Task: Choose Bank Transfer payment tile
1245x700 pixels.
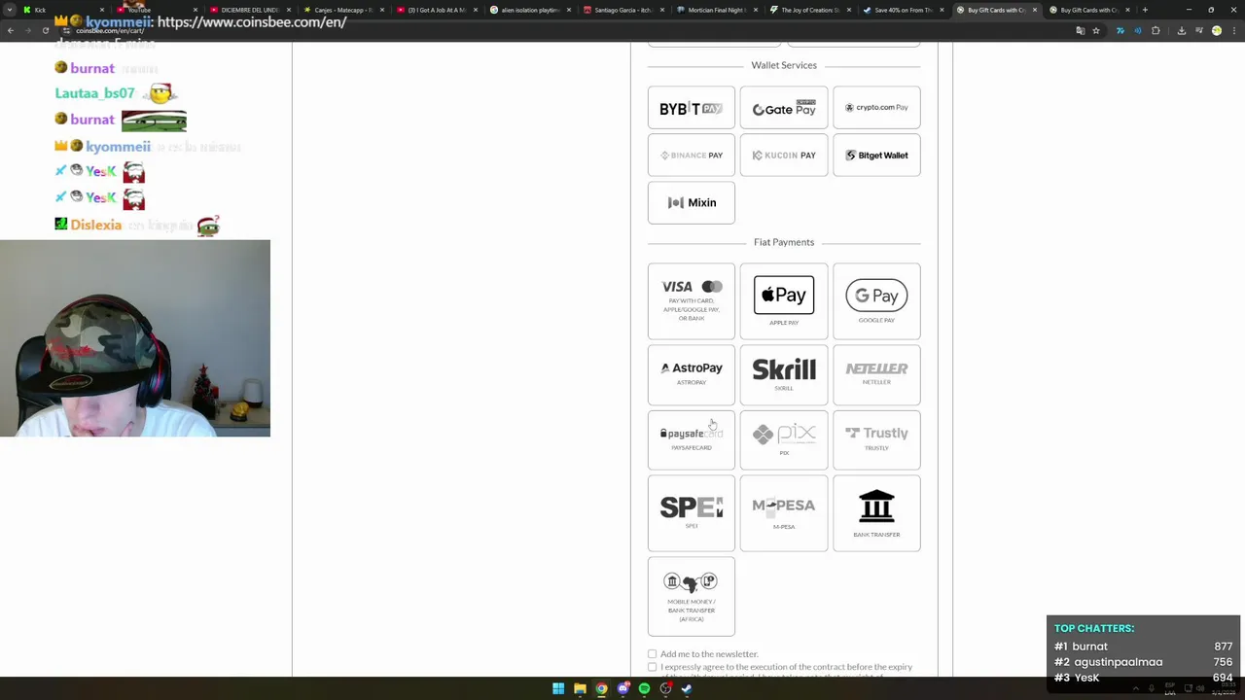Action: pyautogui.click(x=876, y=512)
